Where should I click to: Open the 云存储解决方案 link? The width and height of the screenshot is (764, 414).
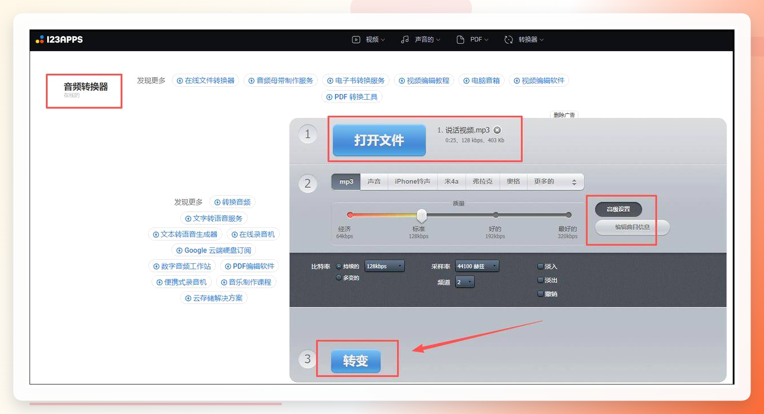[214, 298]
